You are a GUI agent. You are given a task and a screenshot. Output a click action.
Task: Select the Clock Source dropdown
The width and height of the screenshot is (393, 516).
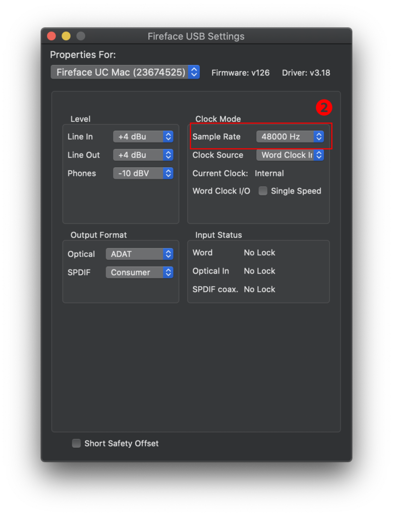(x=290, y=155)
